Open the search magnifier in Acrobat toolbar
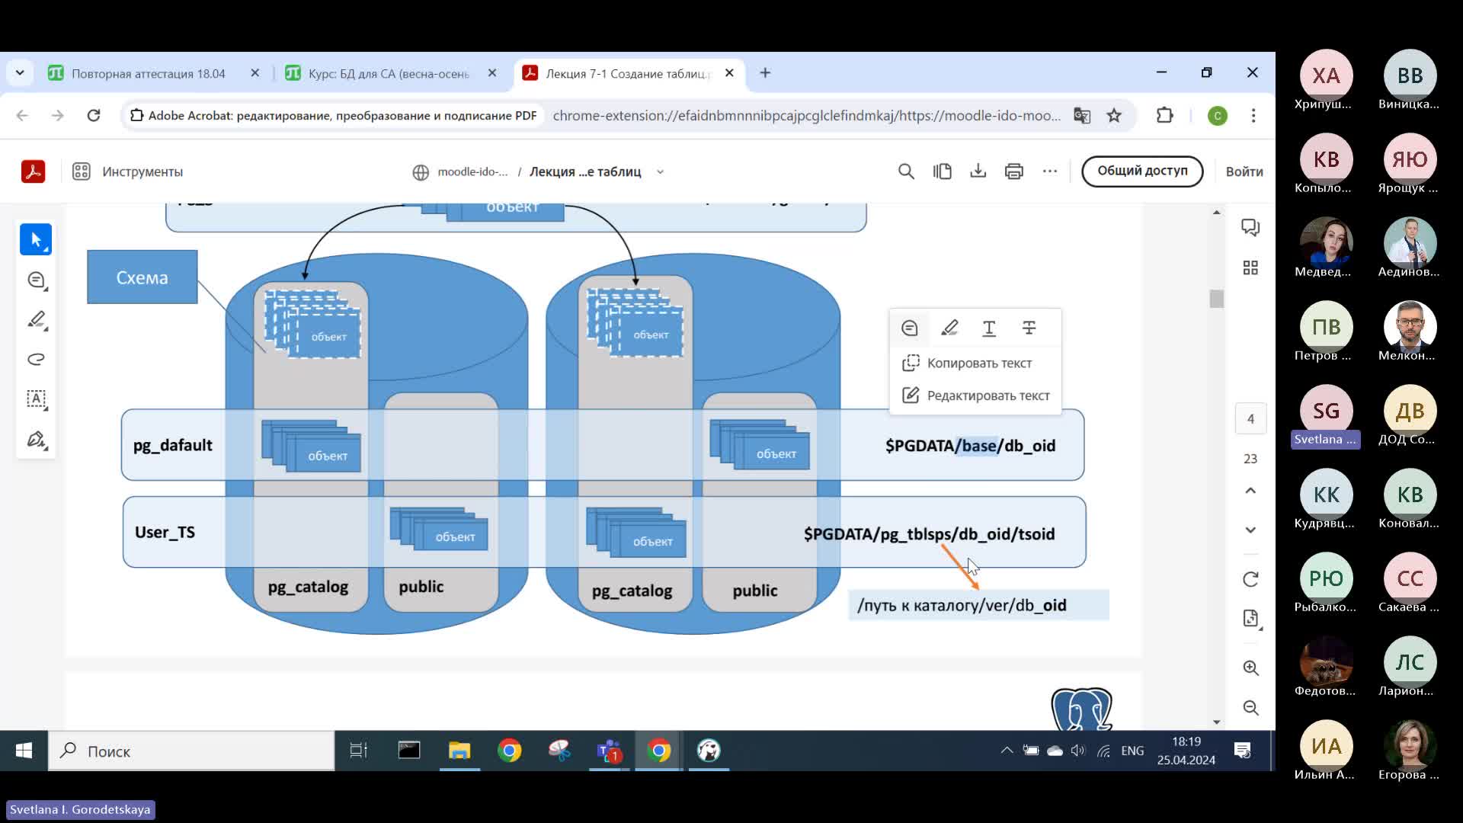This screenshot has height=823, width=1463. [906, 171]
